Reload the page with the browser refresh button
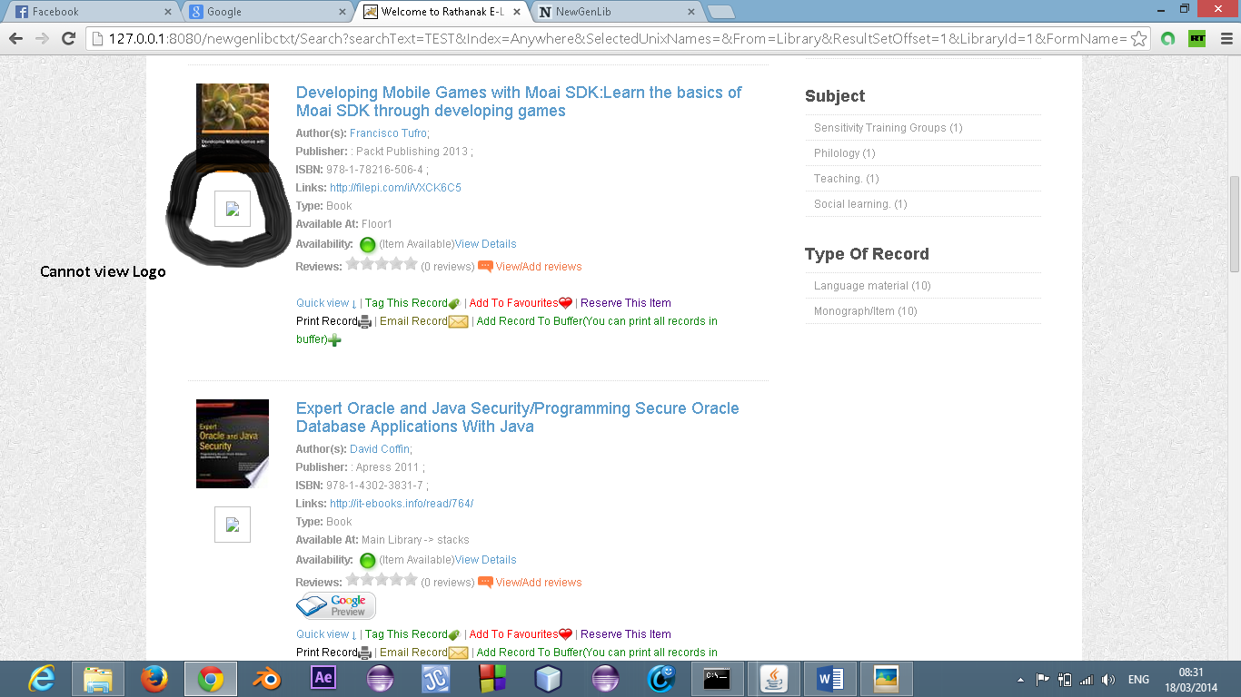Image resolution: width=1241 pixels, height=697 pixels. [68, 38]
